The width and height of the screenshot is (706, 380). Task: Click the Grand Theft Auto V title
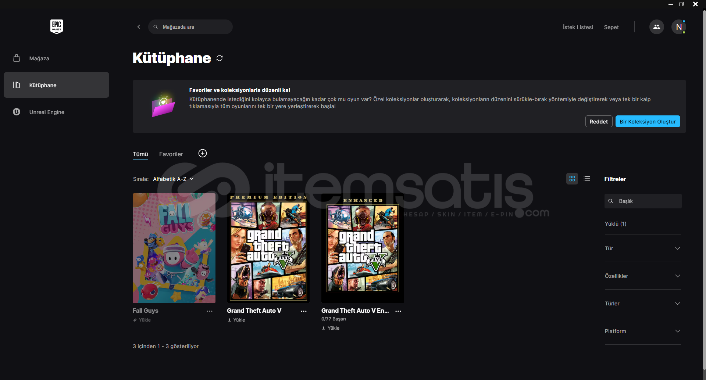[x=254, y=311]
